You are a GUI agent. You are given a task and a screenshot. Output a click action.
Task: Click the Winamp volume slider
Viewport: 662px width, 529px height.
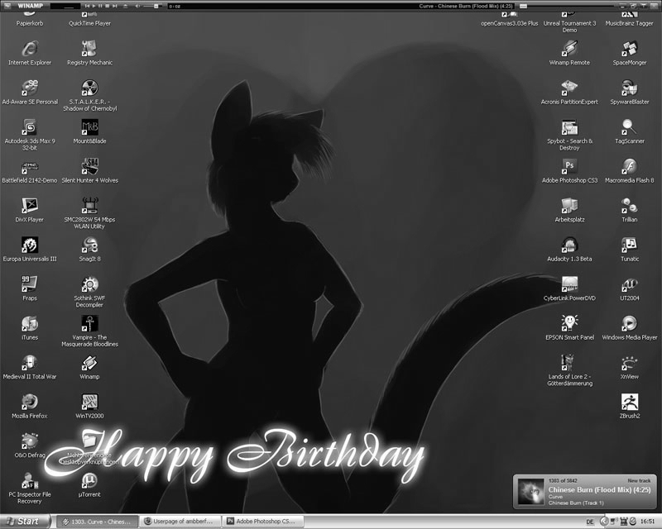tap(153, 6)
